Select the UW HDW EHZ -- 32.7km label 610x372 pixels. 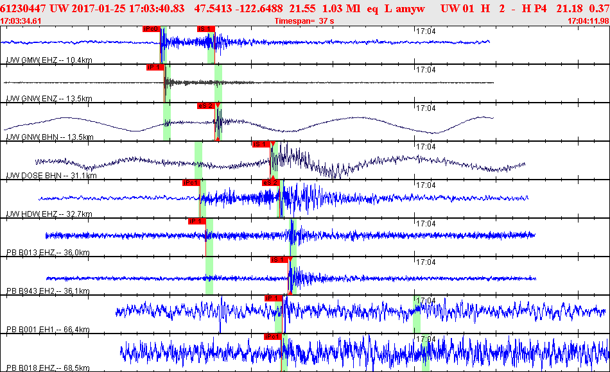point(49,214)
